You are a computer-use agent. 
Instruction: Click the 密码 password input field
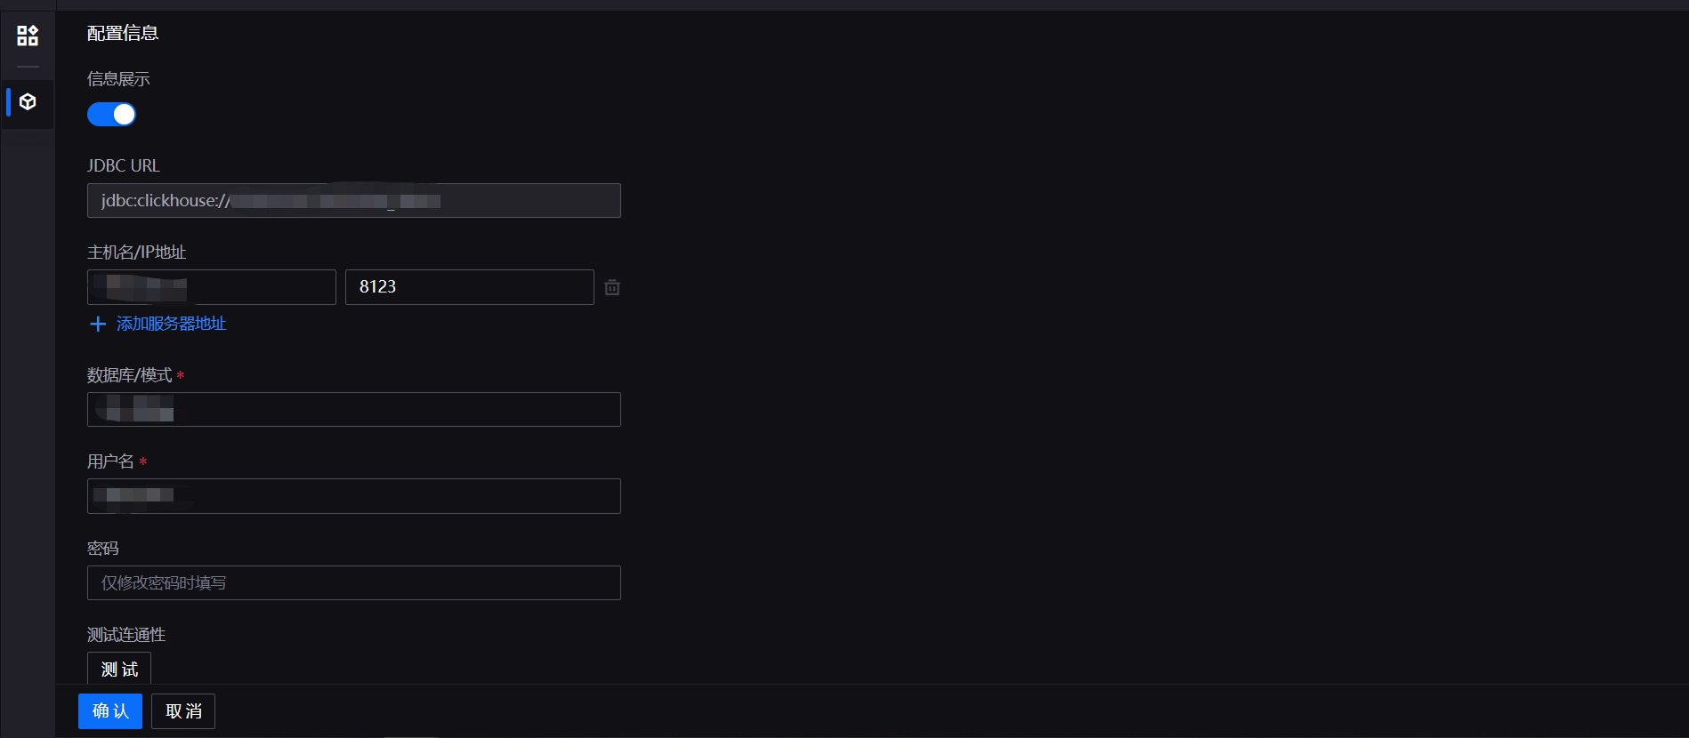pyautogui.click(x=353, y=583)
